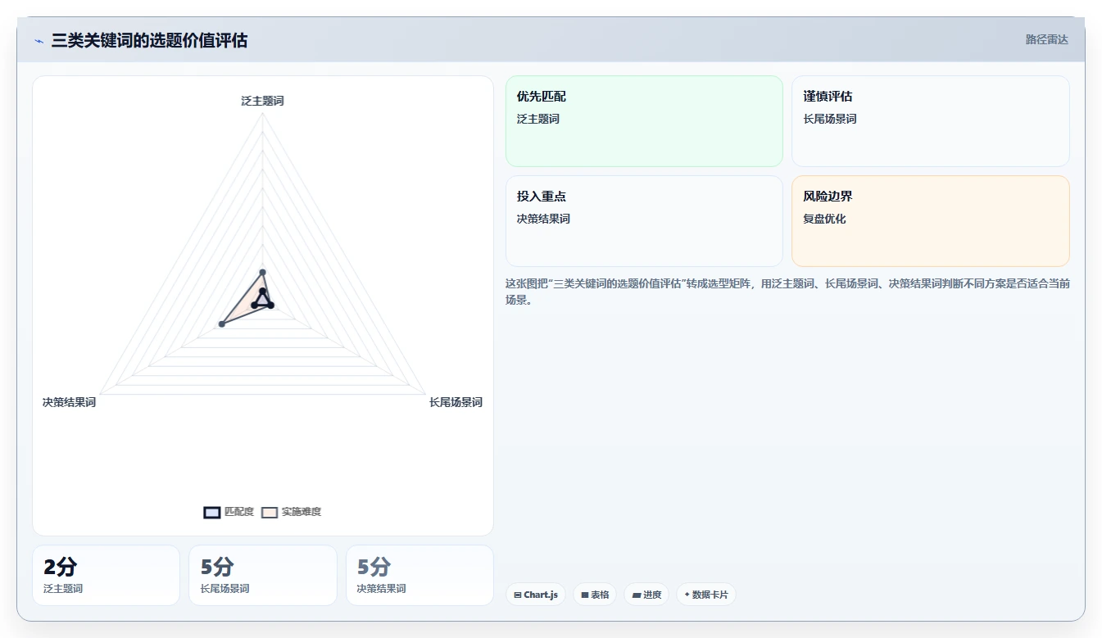Open the 优先匹配 card
Viewport: 1102px width, 638px height.
click(644, 121)
